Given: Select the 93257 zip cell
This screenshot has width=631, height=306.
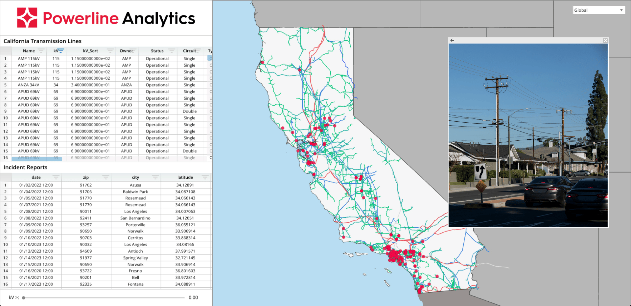Looking at the screenshot, I should point(86,225).
